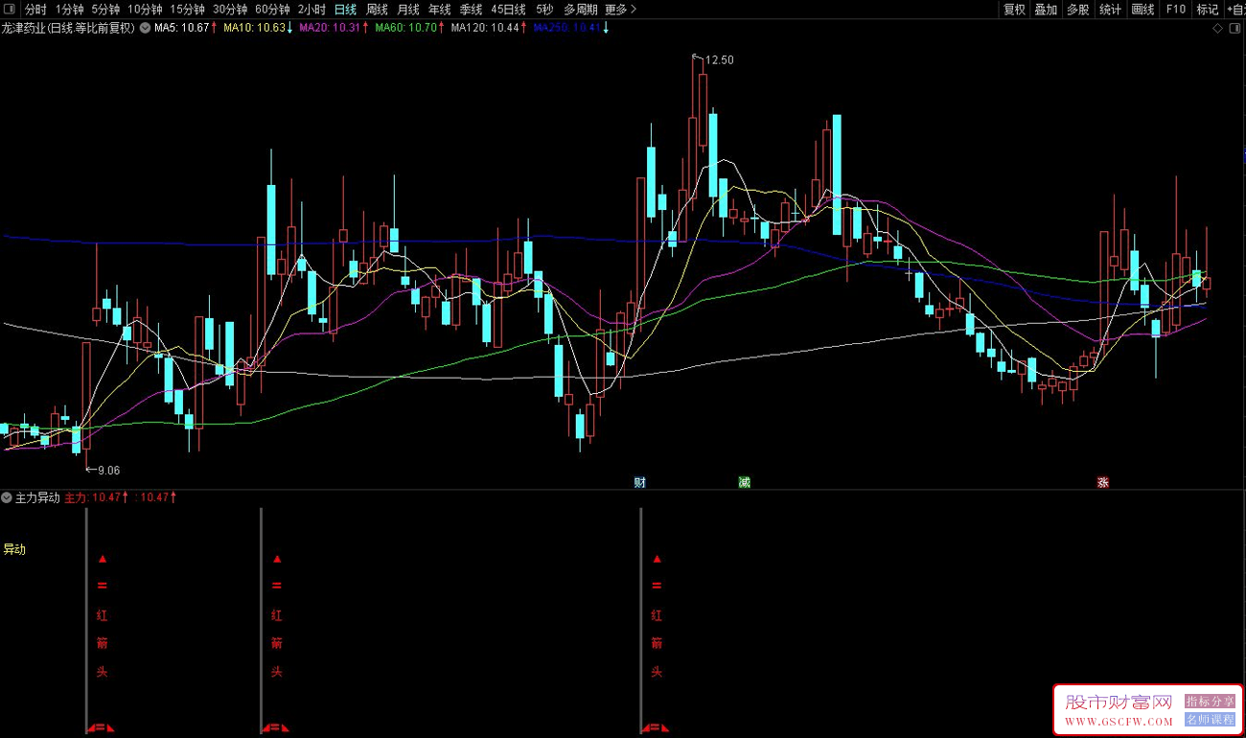1246x738 pixels.
Task: Click the 主力异动 indicator name
Action: click(38, 497)
